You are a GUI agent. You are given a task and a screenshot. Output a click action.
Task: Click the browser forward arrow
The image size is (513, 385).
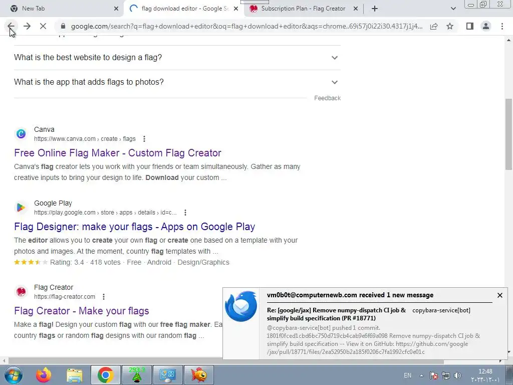pyautogui.click(x=27, y=26)
